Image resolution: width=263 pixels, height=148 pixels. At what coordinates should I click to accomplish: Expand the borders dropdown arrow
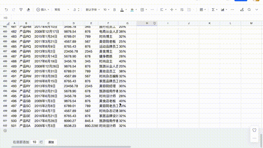(x=146, y=10)
